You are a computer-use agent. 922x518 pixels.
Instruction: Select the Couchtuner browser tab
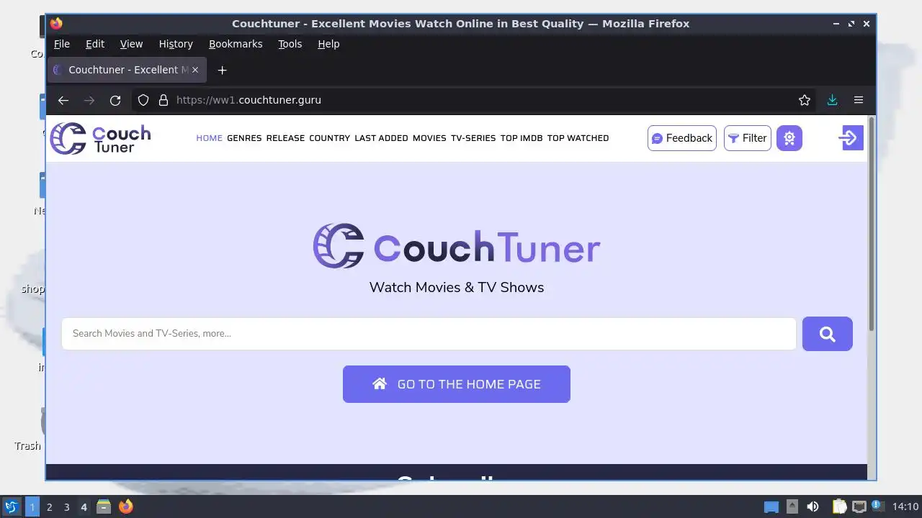click(127, 70)
